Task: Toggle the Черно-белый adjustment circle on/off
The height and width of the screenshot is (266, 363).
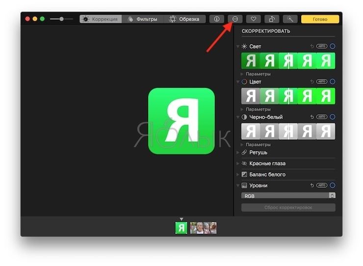Action: [333, 117]
